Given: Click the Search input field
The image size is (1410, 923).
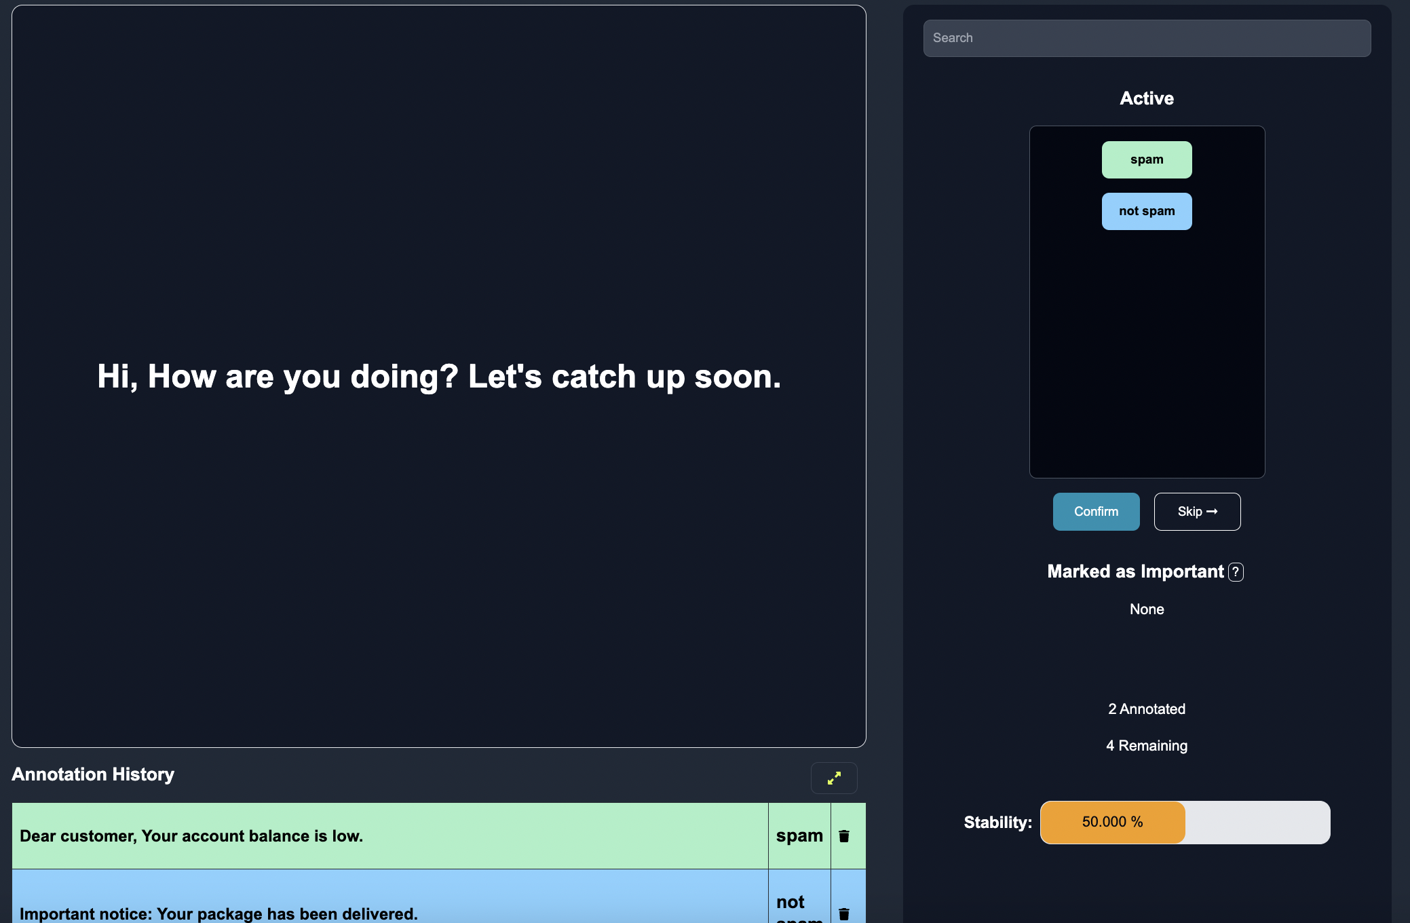Looking at the screenshot, I should coord(1147,38).
